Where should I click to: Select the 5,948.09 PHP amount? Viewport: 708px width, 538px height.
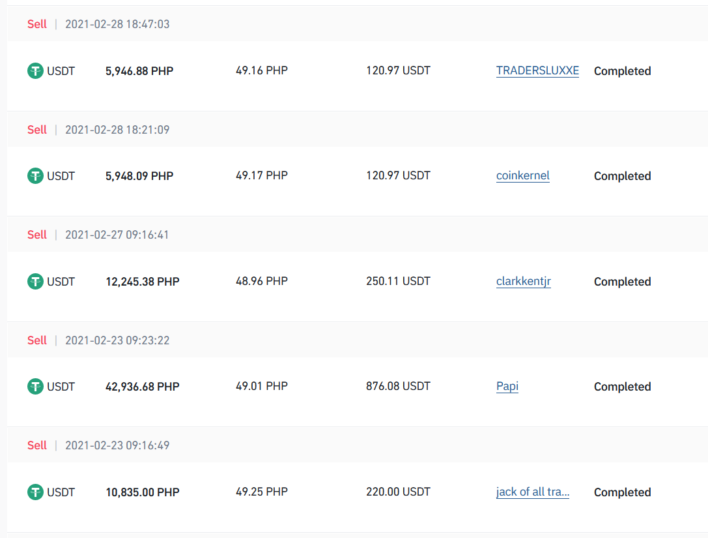139,176
